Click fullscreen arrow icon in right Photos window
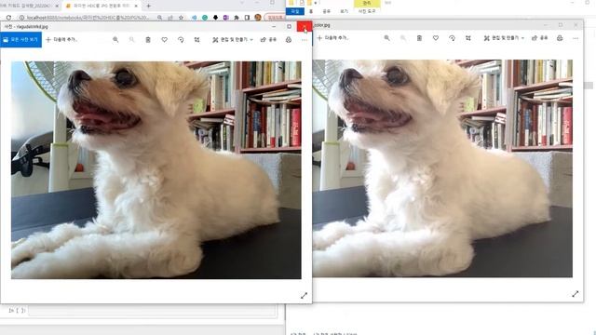596x335 pixels. (x=576, y=294)
